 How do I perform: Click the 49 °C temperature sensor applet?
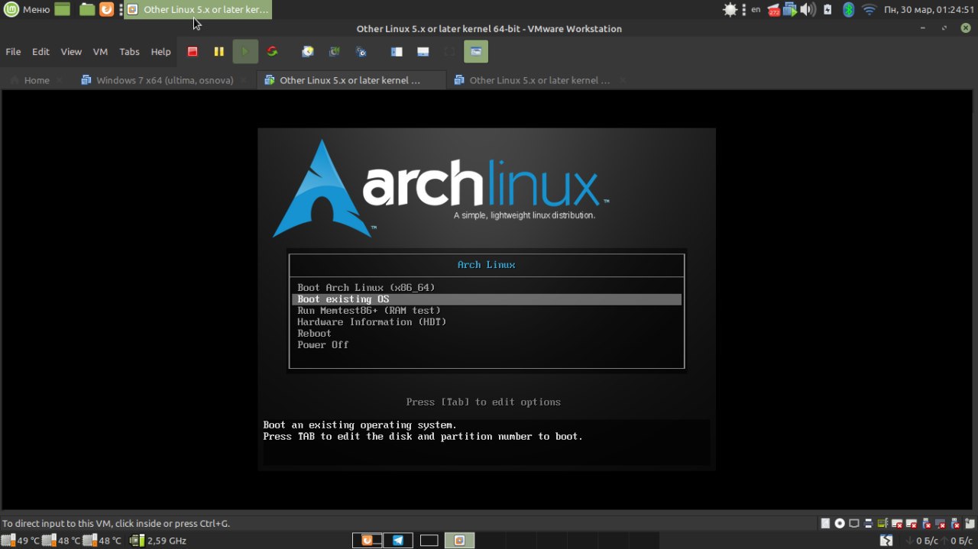click(x=21, y=541)
